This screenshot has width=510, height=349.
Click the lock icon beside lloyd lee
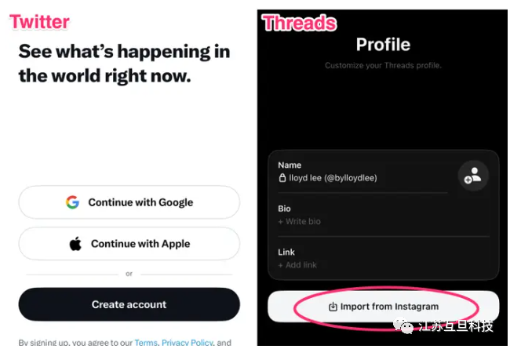point(282,177)
